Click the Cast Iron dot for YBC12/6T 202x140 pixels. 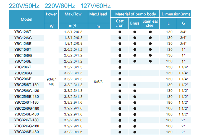(x=120, y=32)
